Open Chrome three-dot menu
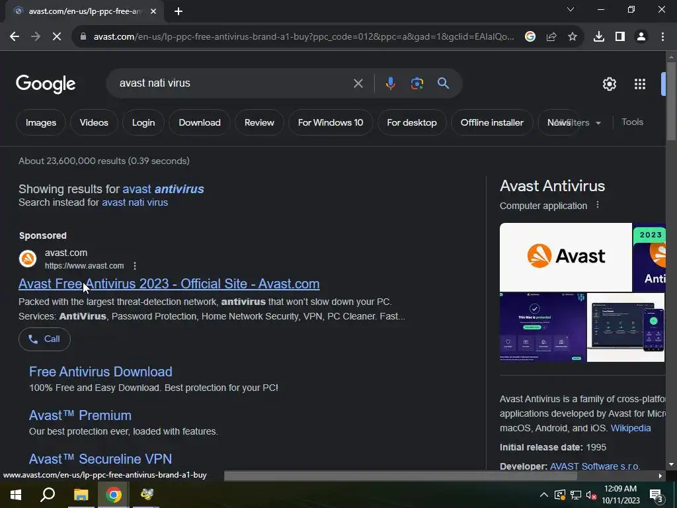677x508 pixels. coord(662,37)
